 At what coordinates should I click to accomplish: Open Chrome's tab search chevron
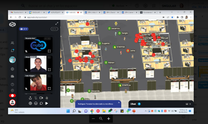[172, 12]
